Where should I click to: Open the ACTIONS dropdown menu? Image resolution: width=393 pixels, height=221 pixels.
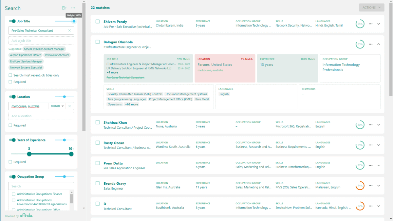(x=371, y=8)
